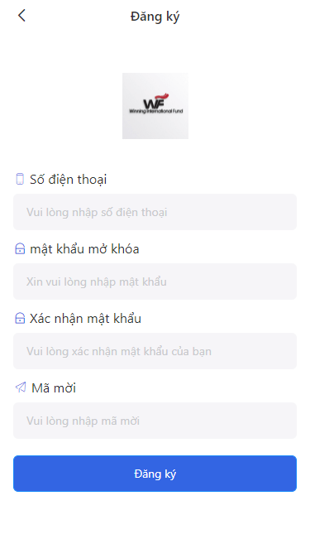Select the Vui lòng xác nhận mật khẩu field
Image resolution: width=310 pixels, height=539 pixels.
[x=155, y=351]
